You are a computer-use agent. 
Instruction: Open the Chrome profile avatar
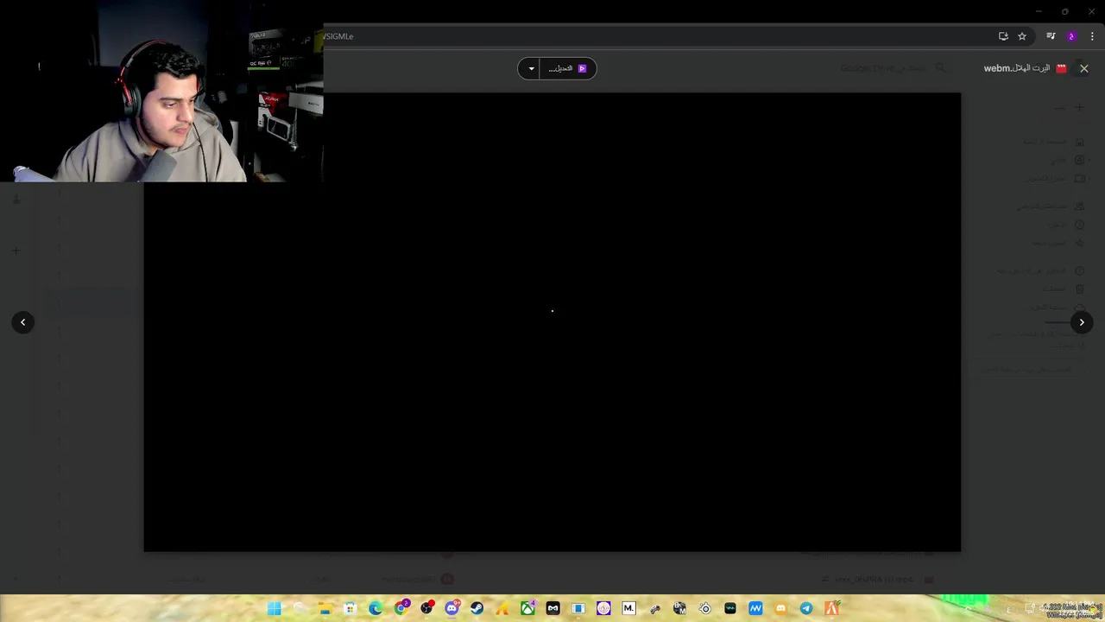point(1071,36)
